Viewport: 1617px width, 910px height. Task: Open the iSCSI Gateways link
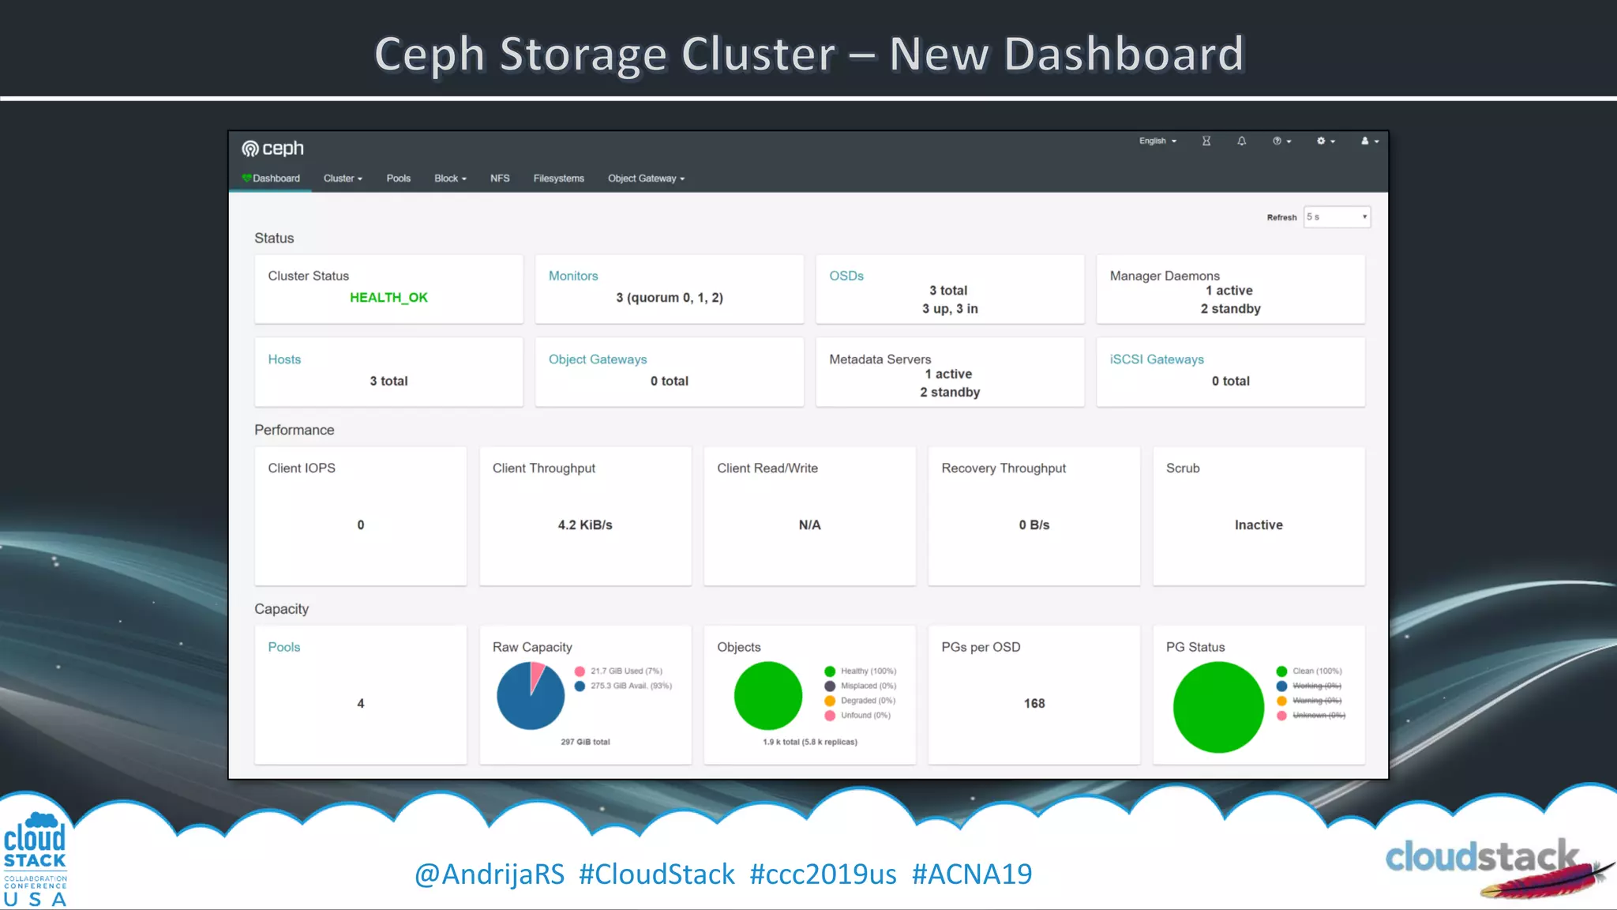click(x=1157, y=359)
